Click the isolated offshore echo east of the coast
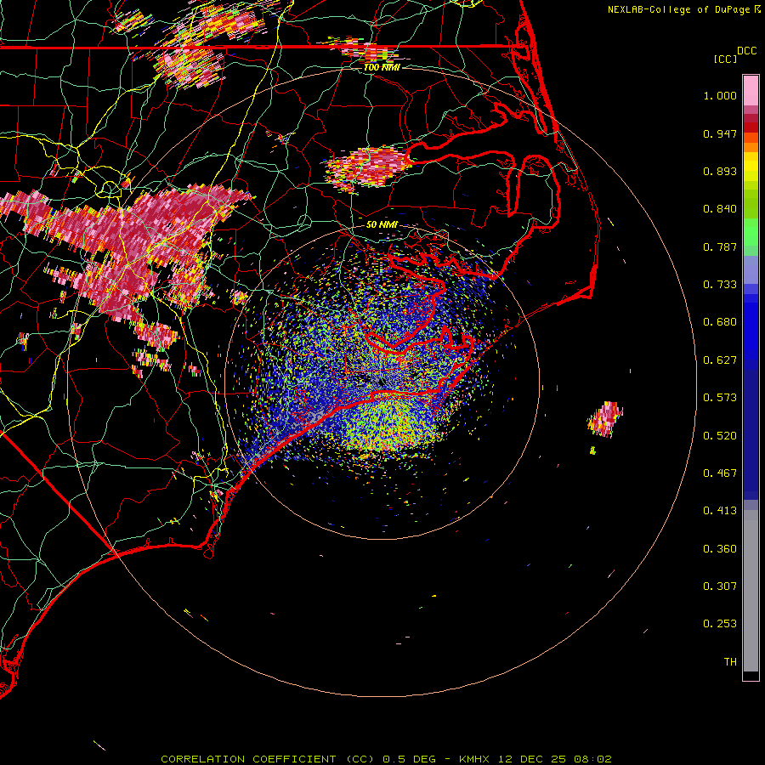The height and width of the screenshot is (765, 765). [605, 419]
